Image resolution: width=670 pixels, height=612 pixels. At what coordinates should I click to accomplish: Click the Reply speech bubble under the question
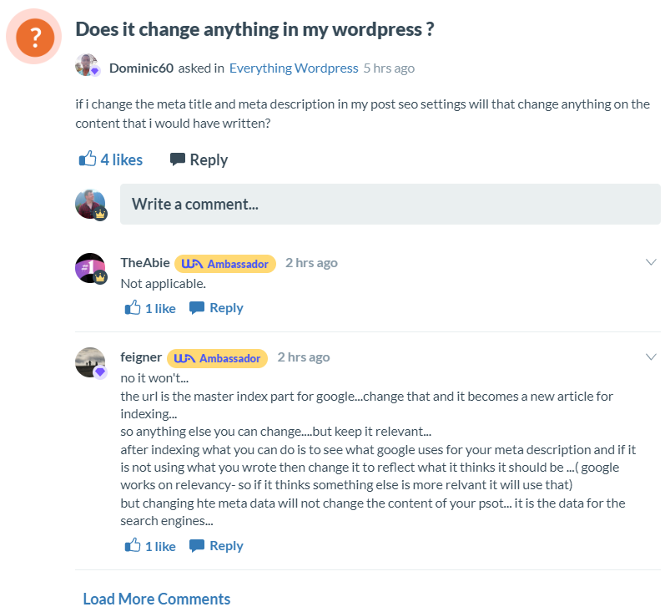pos(178,159)
